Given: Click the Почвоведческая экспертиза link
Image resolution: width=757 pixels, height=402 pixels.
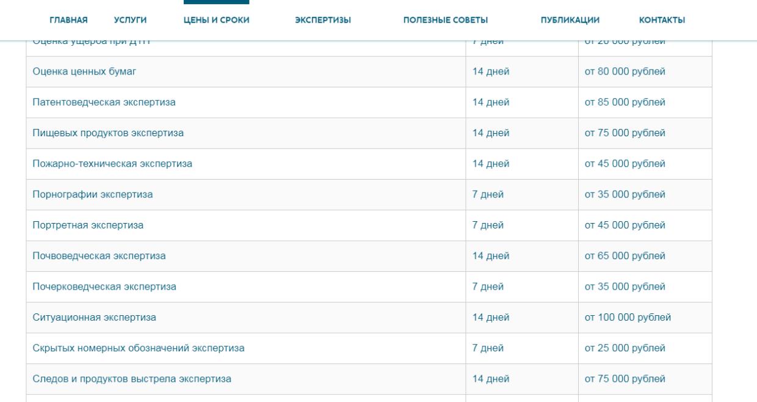Looking at the screenshot, I should click(99, 256).
